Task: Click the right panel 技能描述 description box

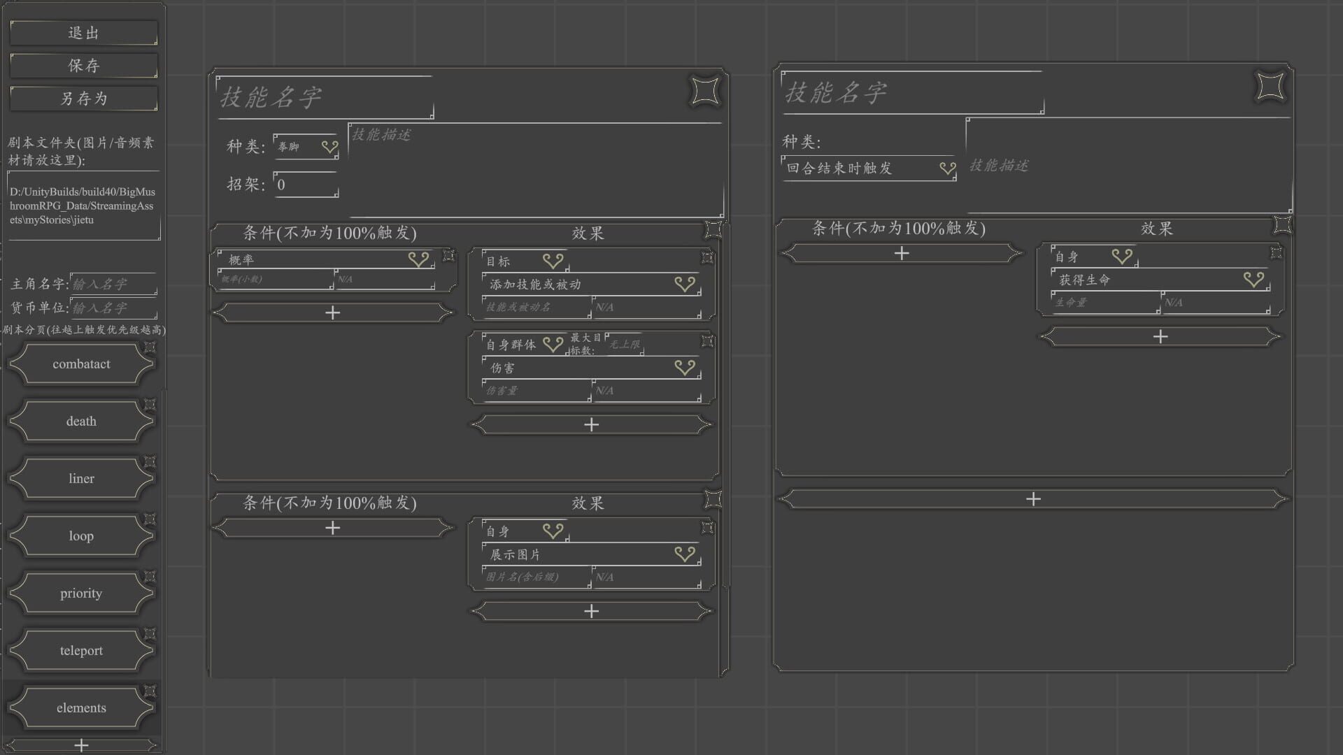Action: [1129, 165]
